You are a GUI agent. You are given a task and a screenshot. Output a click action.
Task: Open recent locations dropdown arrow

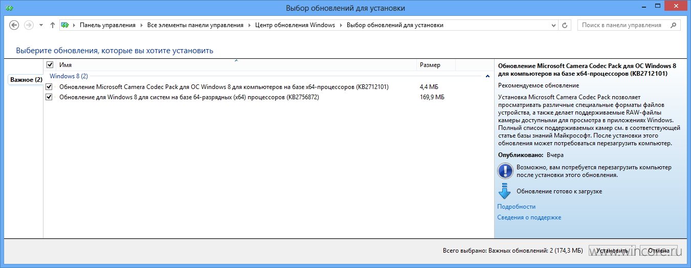pos(41,25)
